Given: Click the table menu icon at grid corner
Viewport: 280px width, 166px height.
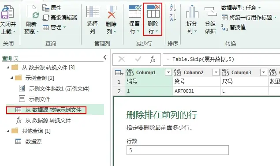Looking at the screenshot, I should tap(119, 72).
